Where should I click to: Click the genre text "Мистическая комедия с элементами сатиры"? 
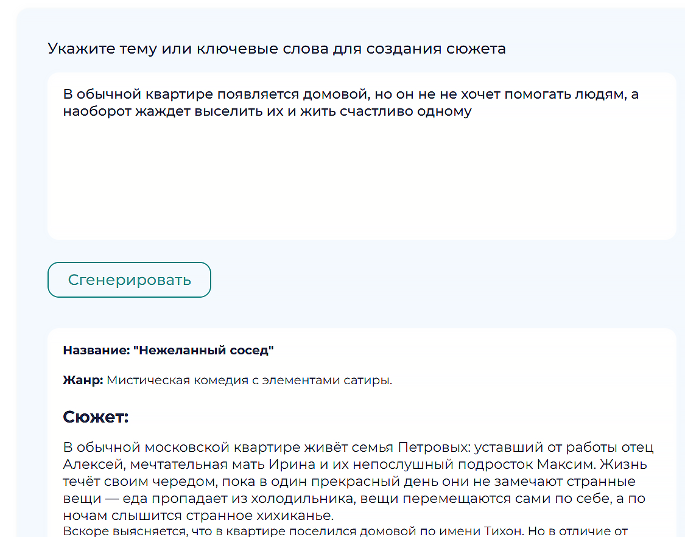(x=249, y=381)
